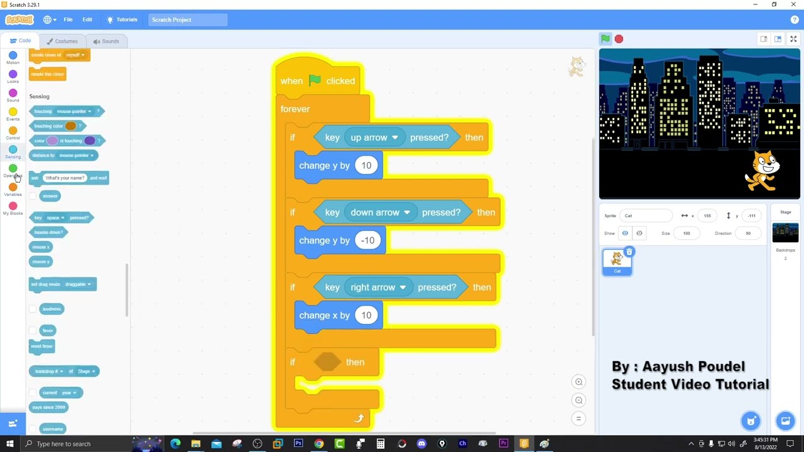Open touching mouse-pointer dropdown in palette

[74, 111]
